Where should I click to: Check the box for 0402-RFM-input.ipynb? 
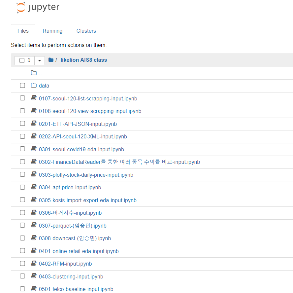tap(22, 264)
